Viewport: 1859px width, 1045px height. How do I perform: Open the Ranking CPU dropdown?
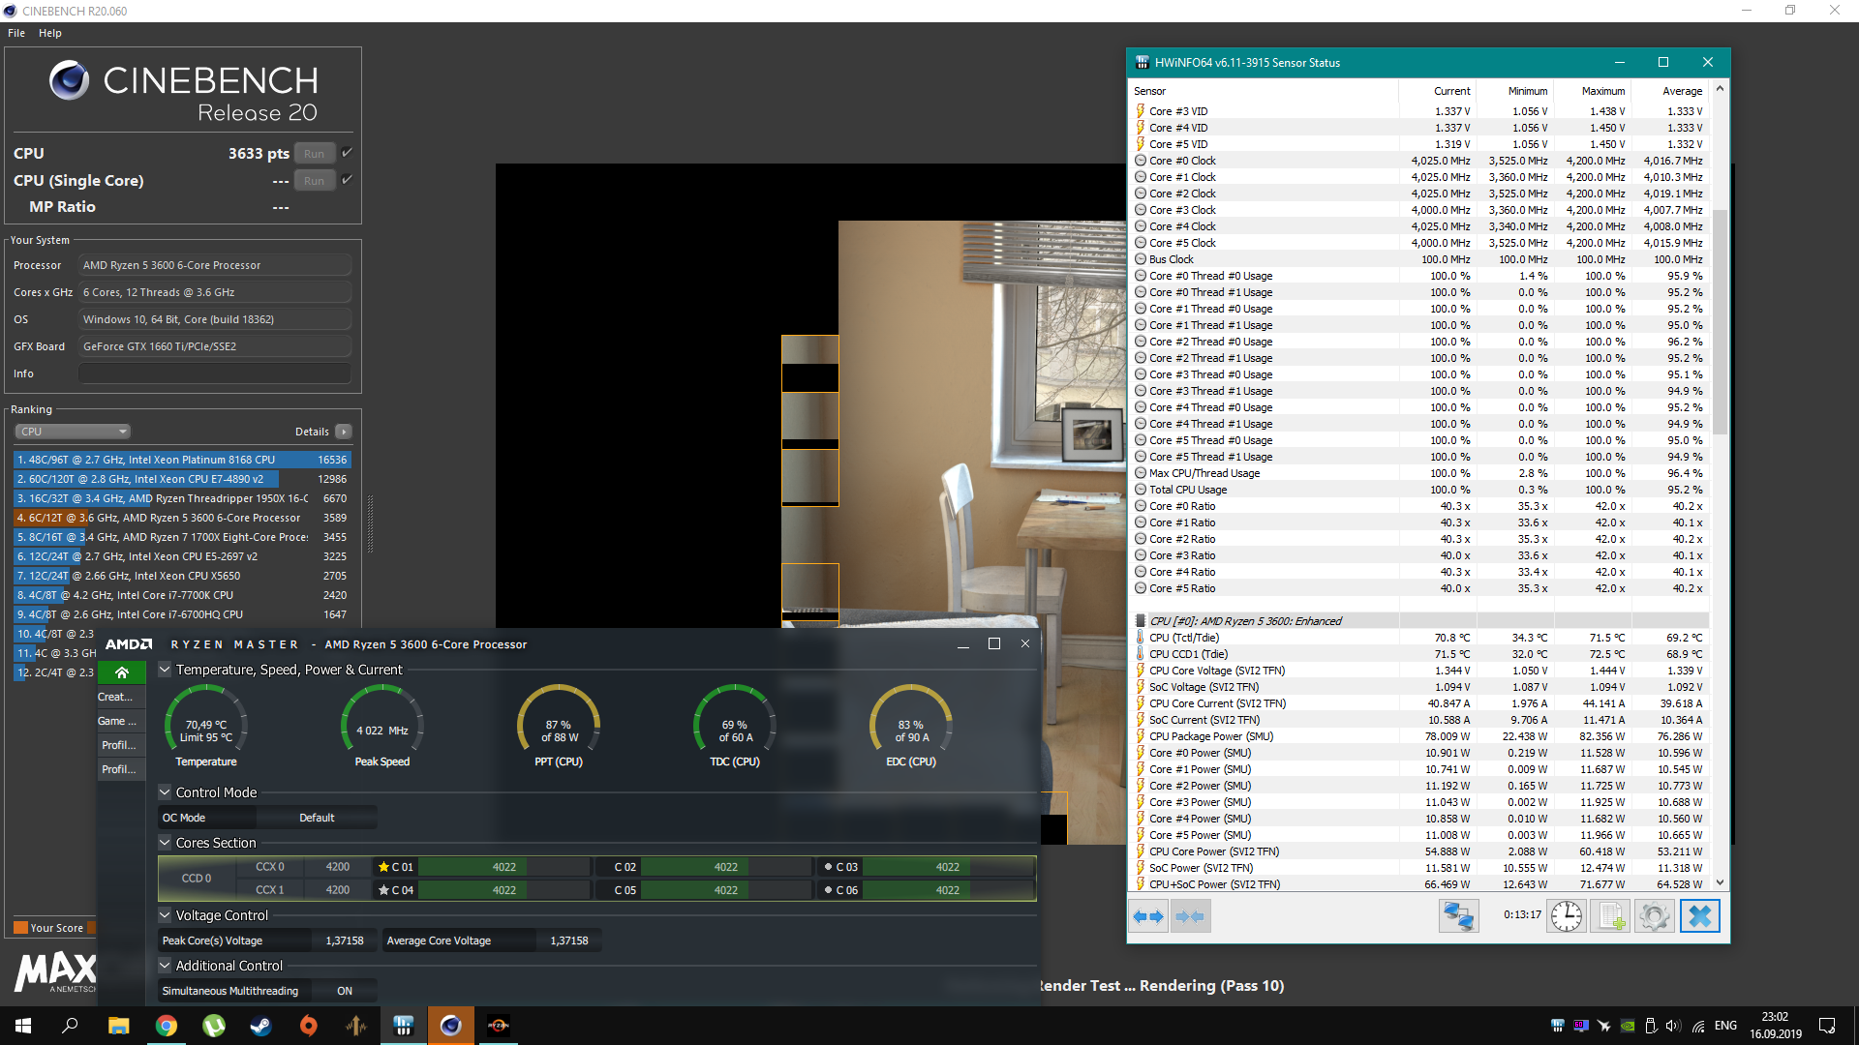[x=73, y=432]
